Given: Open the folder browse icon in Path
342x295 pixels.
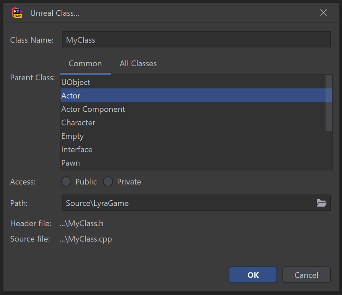Looking at the screenshot, I should coord(321,203).
